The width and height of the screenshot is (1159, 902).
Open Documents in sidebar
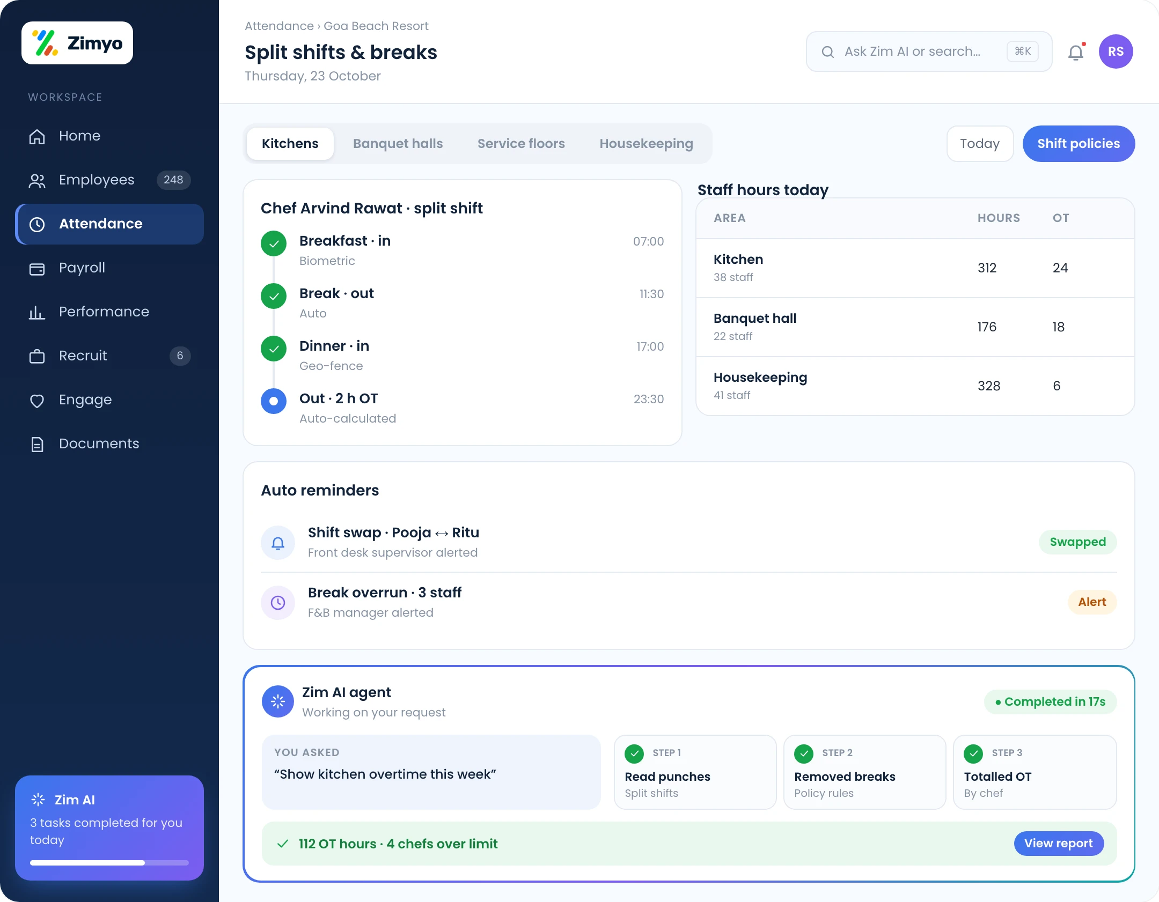pos(109,443)
